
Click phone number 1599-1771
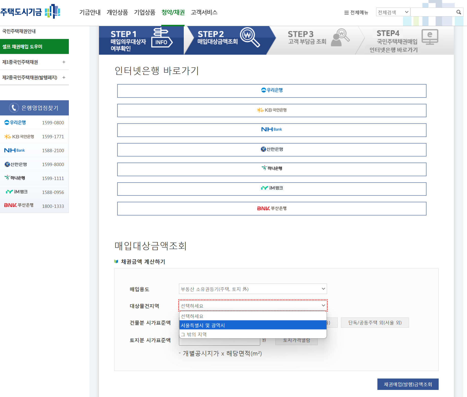point(53,137)
